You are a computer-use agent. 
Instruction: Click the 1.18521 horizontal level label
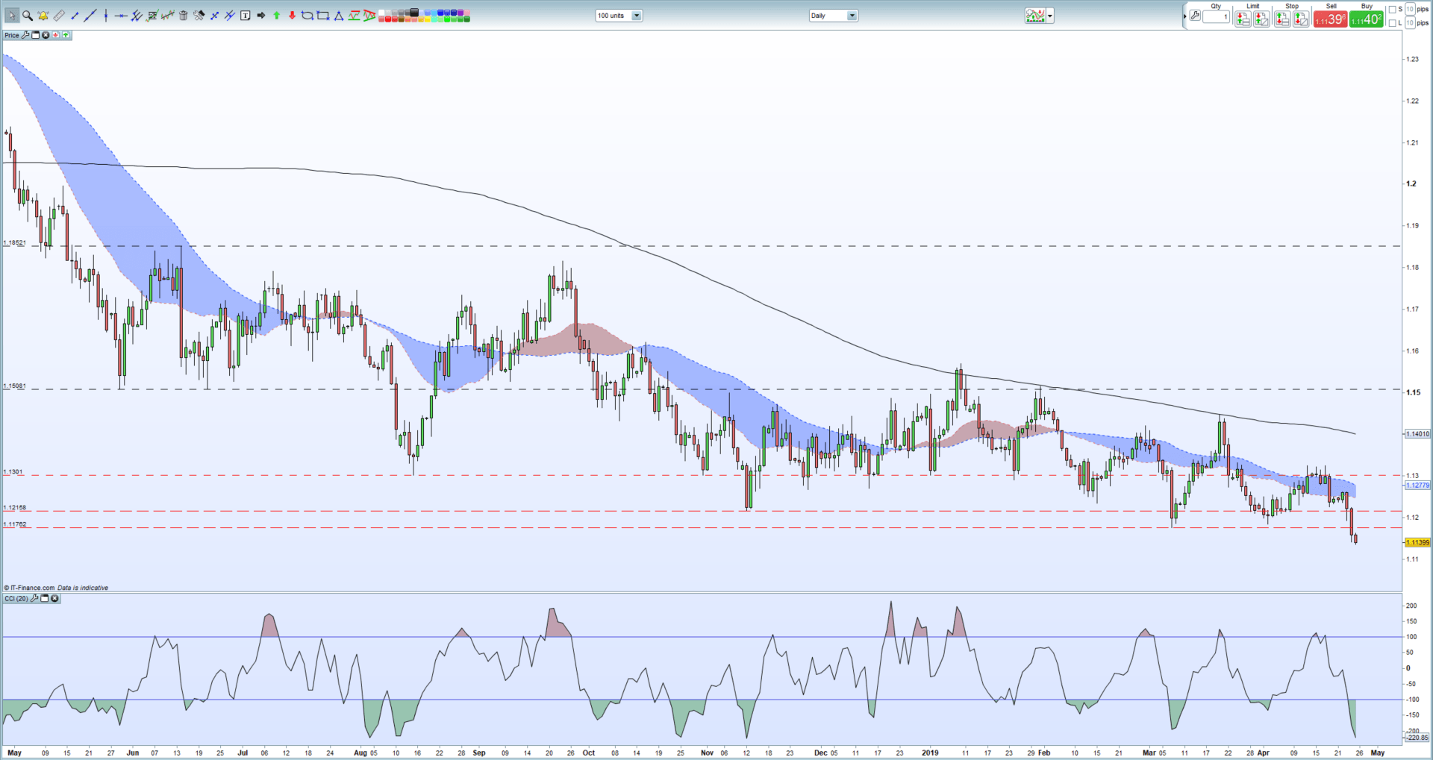(14, 242)
